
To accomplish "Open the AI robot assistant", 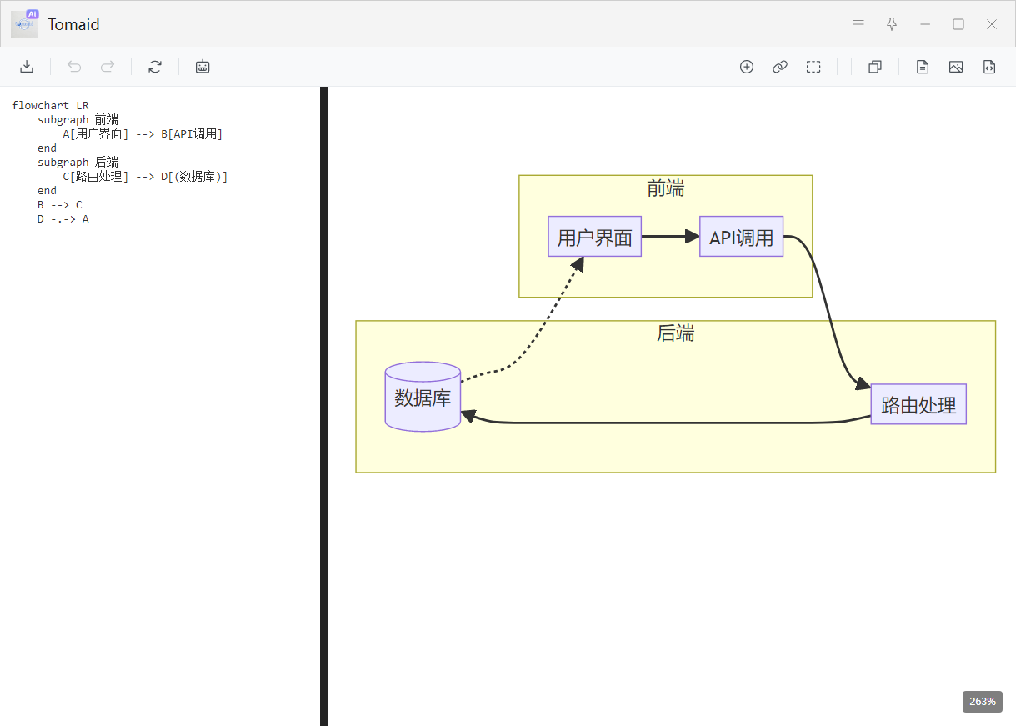I will 203,67.
